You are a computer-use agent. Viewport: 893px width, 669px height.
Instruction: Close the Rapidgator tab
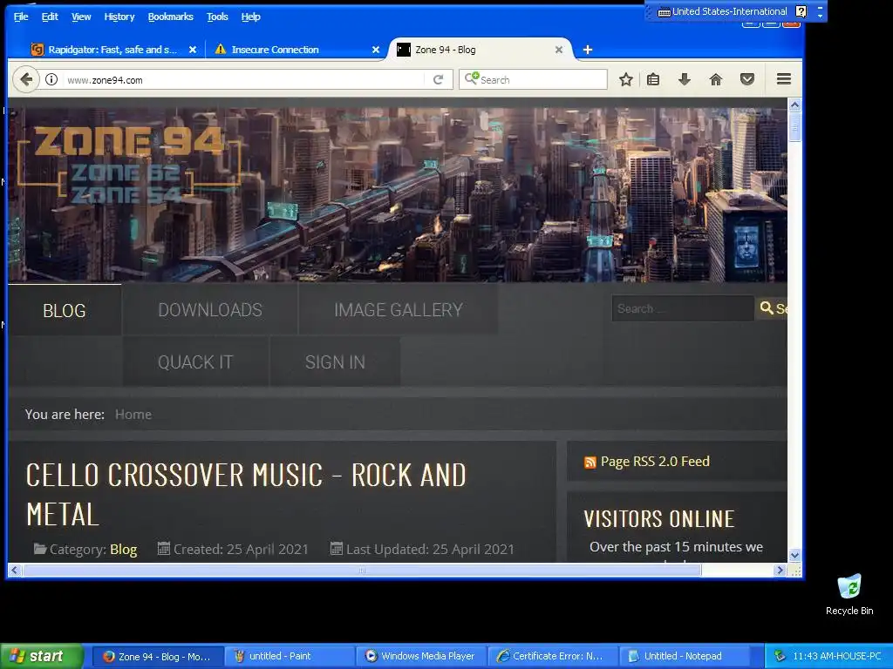[x=193, y=50]
